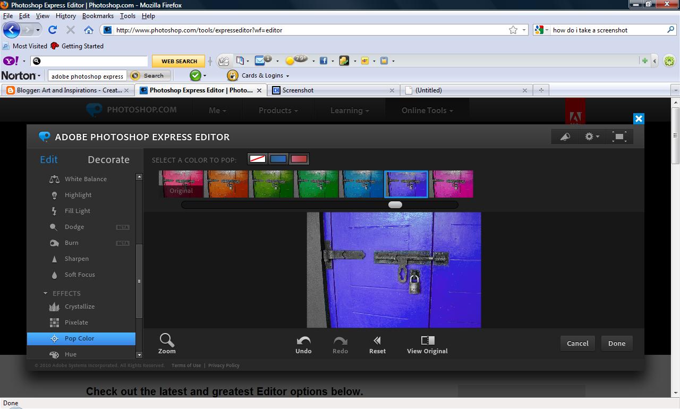The height and width of the screenshot is (409, 680).
Task: Choose the Soft Focus droplet icon
Action: click(54, 275)
